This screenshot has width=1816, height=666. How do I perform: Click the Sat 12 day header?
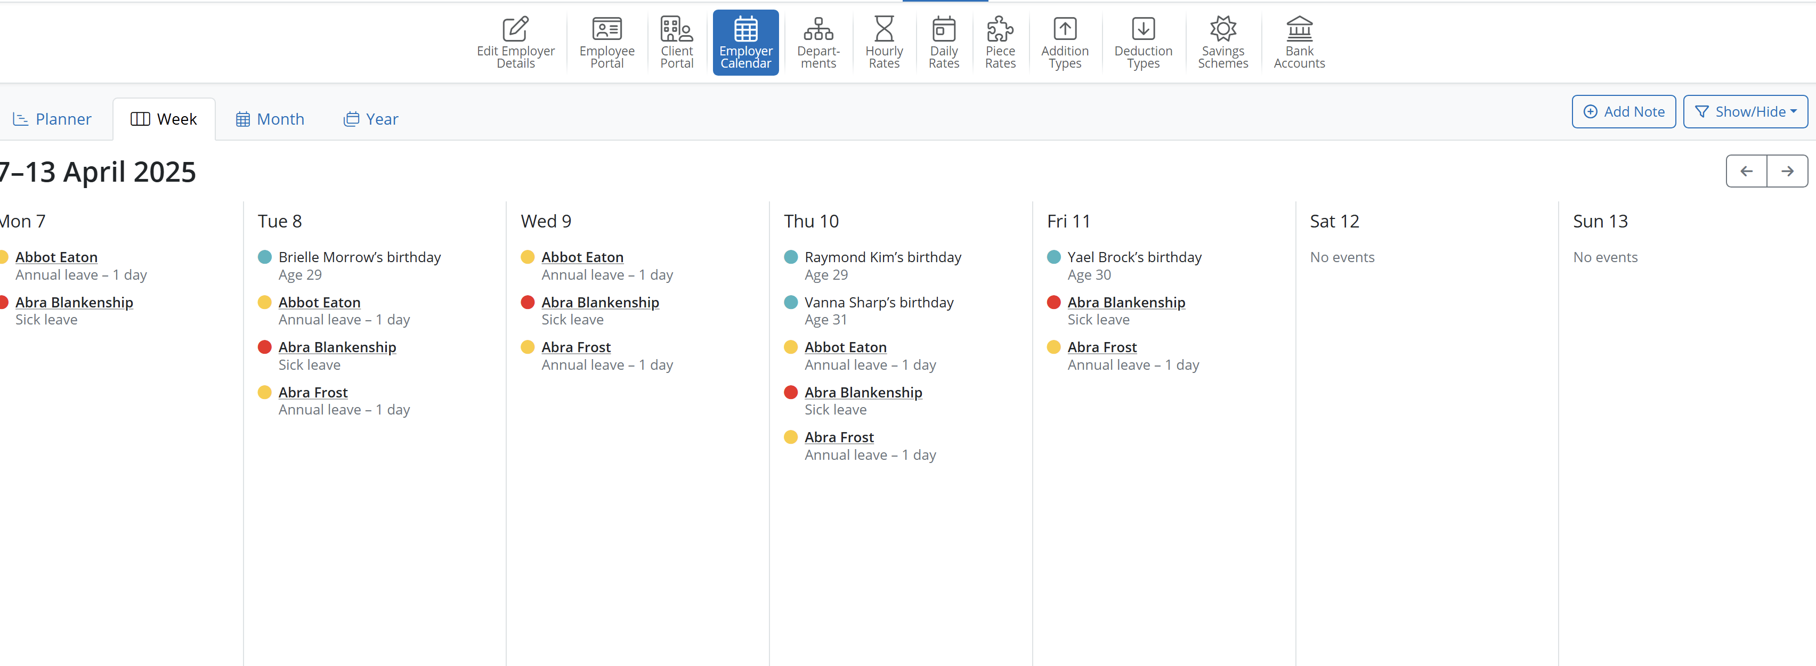1334,221
